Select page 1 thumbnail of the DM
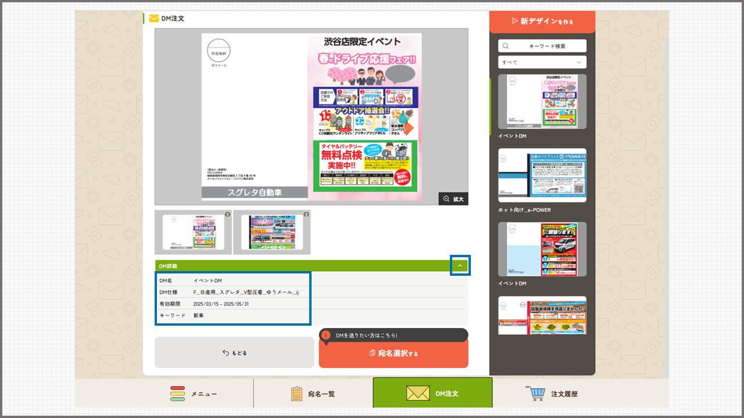744x418 pixels. point(193,232)
